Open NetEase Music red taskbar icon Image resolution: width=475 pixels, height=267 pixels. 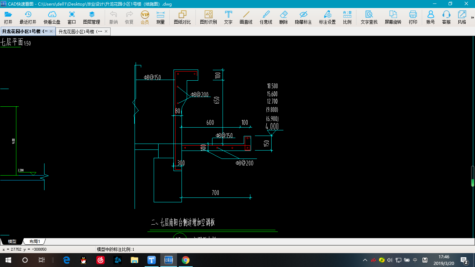pyautogui.click(x=100, y=260)
